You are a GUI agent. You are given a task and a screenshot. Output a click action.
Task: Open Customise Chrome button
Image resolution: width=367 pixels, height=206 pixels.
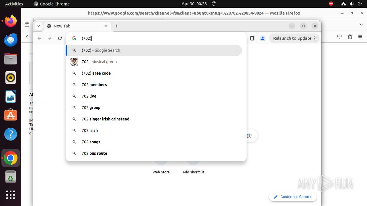(x=293, y=197)
